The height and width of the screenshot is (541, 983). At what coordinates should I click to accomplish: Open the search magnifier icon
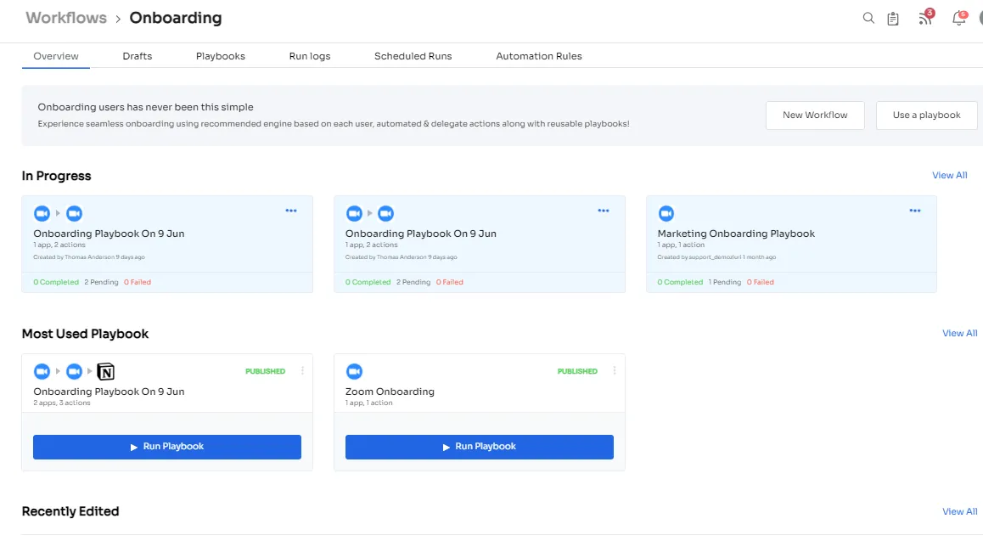(868, 18)
